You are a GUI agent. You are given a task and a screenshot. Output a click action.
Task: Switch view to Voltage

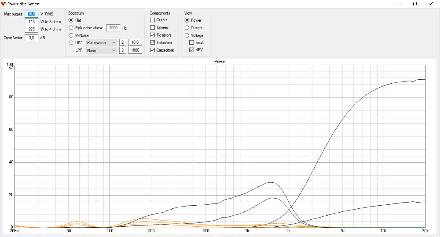pyautogui.click(x=187, y=35)
